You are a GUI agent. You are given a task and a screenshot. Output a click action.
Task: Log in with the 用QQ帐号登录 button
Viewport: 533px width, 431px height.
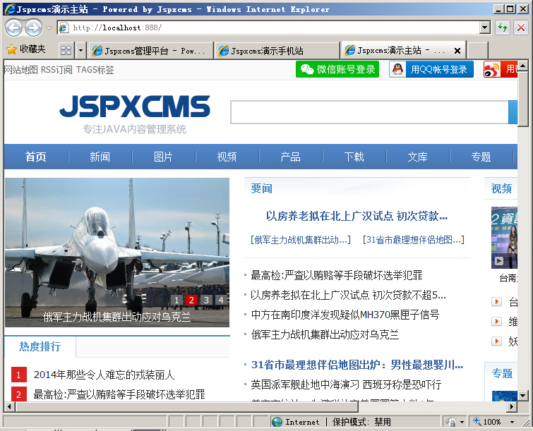point(431,69)
